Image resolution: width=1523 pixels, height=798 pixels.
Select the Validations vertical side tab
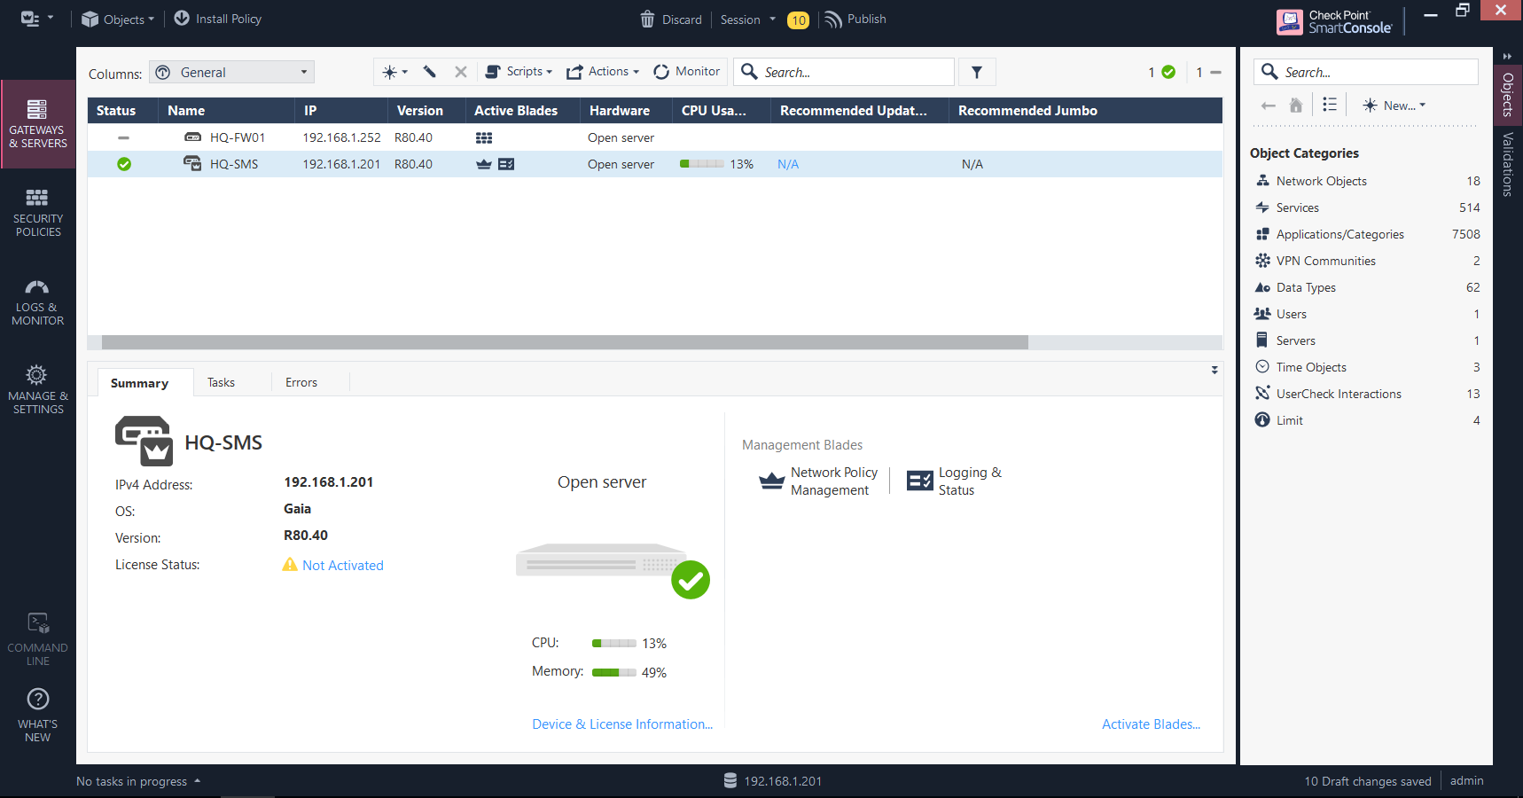point(1508,164)
